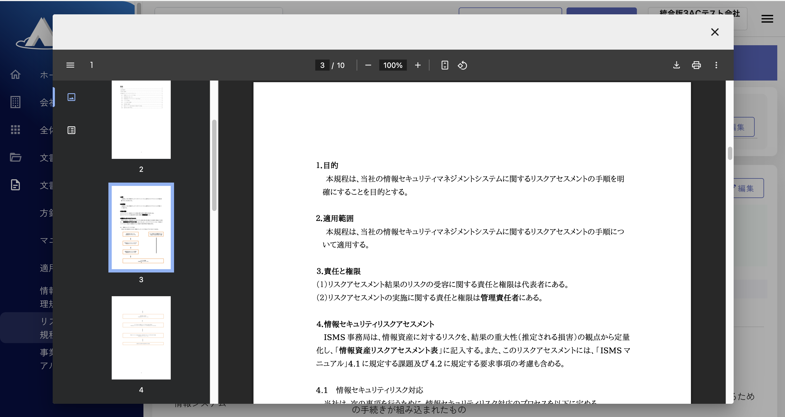This screenshot has width=785, height=417.
Task: Click the page number input field
Action: (322, 65)
